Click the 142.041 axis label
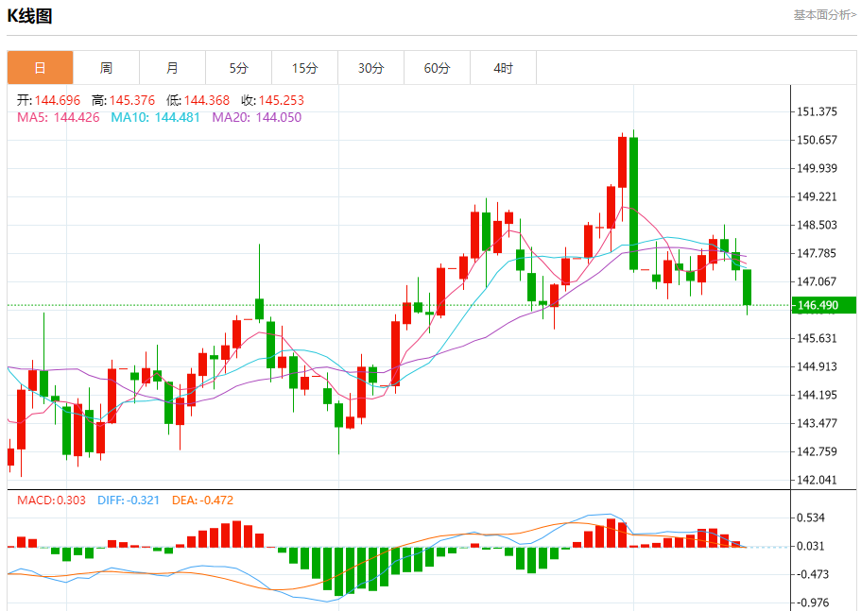Viewport: 861px width, 611px height. (x=818, y=480)
